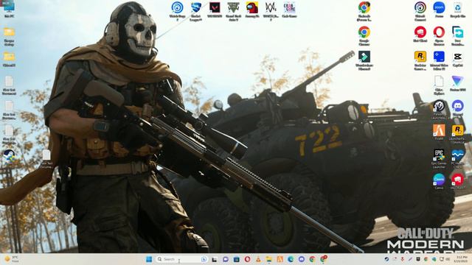Open the This PC desktop shortcut
This screenshot has width=472, height=265.
pos(9,9)
